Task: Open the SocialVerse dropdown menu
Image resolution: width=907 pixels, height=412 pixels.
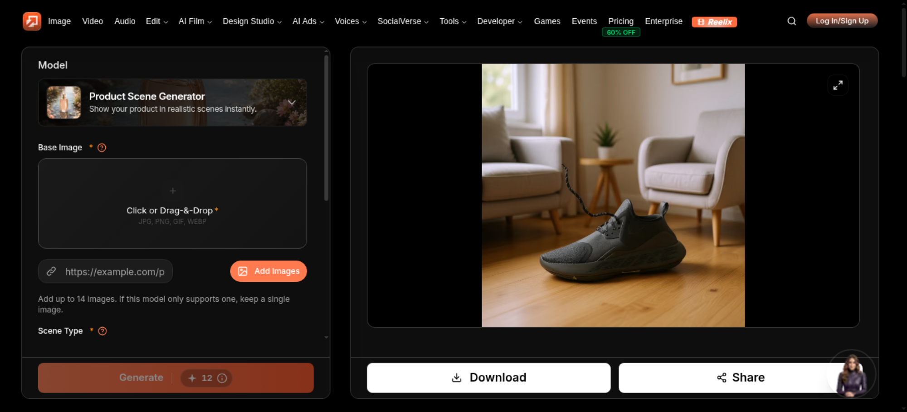Action: (403, 21)
